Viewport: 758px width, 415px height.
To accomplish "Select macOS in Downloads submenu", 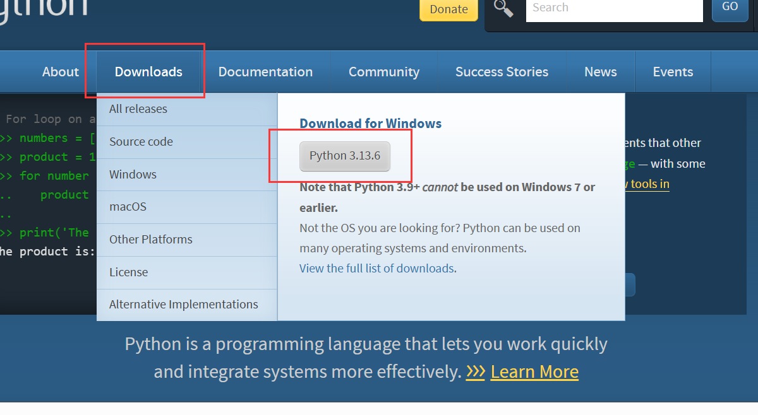I will coord(187,207).
